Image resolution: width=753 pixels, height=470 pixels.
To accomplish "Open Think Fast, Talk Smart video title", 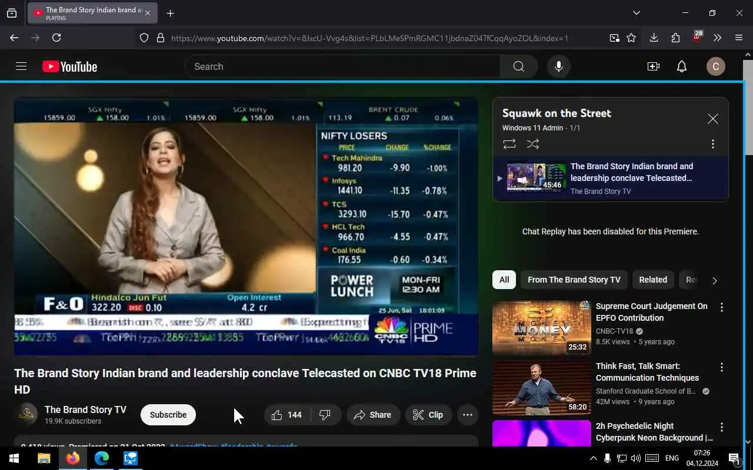I will (x=647, y=372).
